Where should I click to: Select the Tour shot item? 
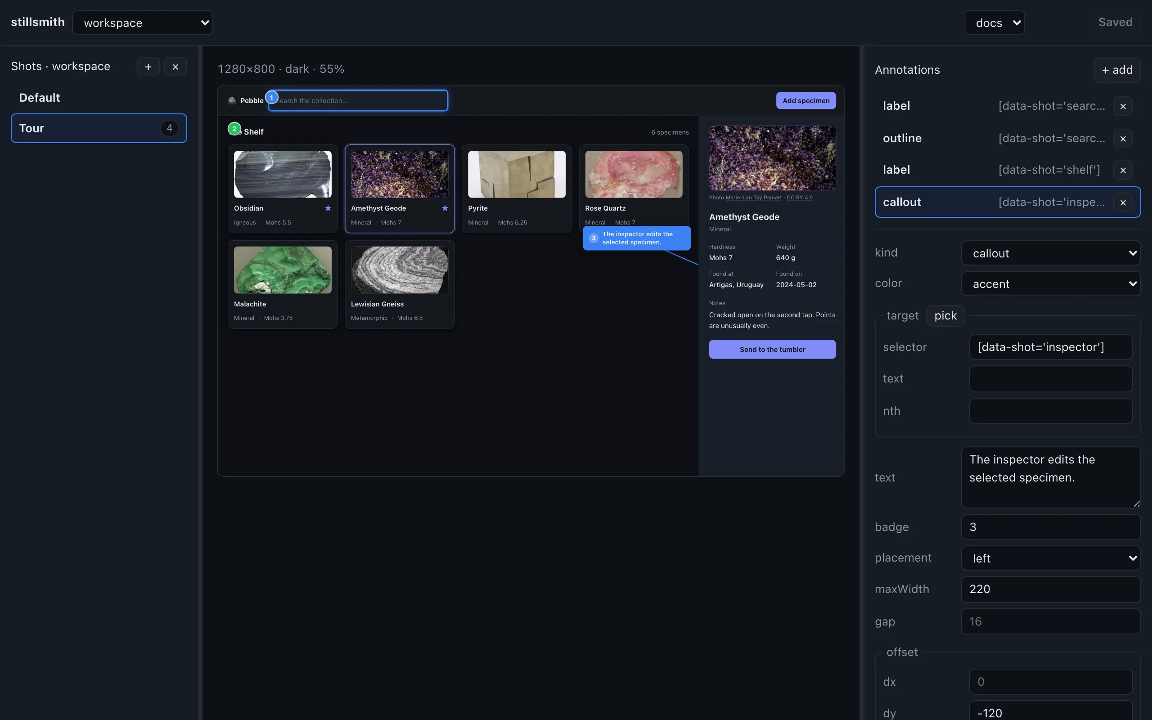pyautogui.click(x=99, y=128)
